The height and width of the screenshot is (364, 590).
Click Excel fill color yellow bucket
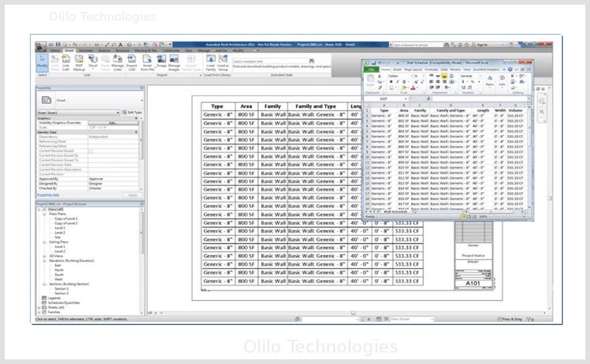coord(403,88)
